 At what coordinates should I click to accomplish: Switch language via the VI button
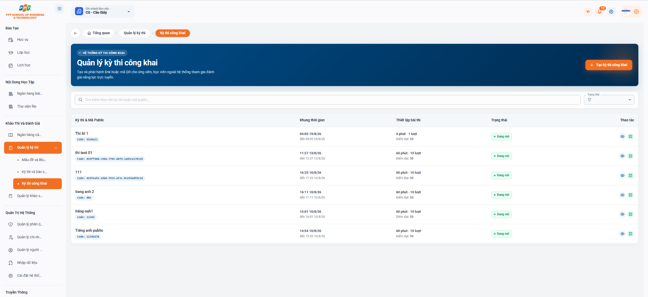click(x=588, y=12)
